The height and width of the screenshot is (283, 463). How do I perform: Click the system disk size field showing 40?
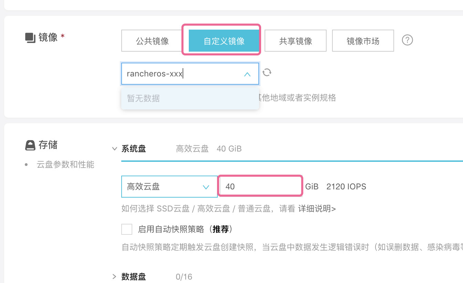pyautogui.click(x=260, y=187)
